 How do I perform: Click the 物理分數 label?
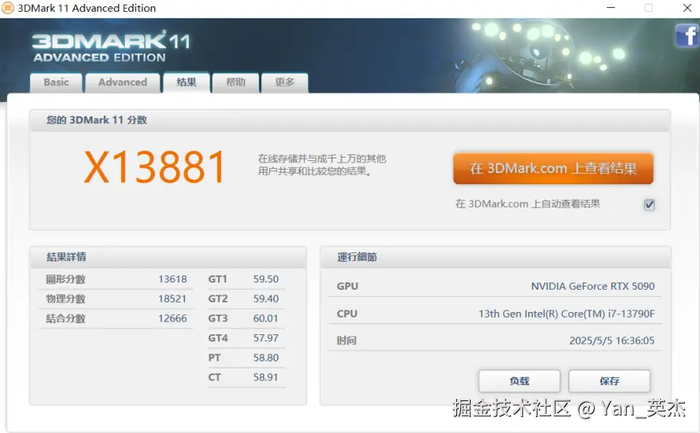click(x=65, y=299)
